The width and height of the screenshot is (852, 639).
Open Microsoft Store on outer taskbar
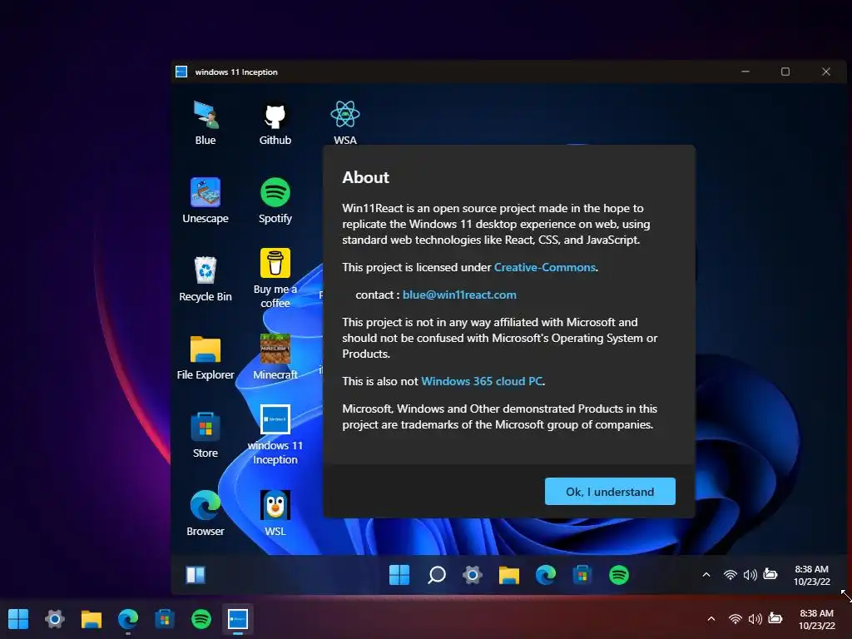tap(165, 619)
